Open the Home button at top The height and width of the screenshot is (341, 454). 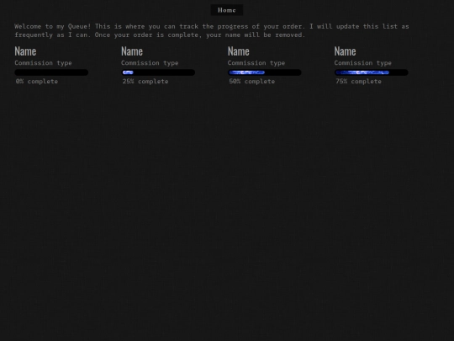click(x=227, y=10)
